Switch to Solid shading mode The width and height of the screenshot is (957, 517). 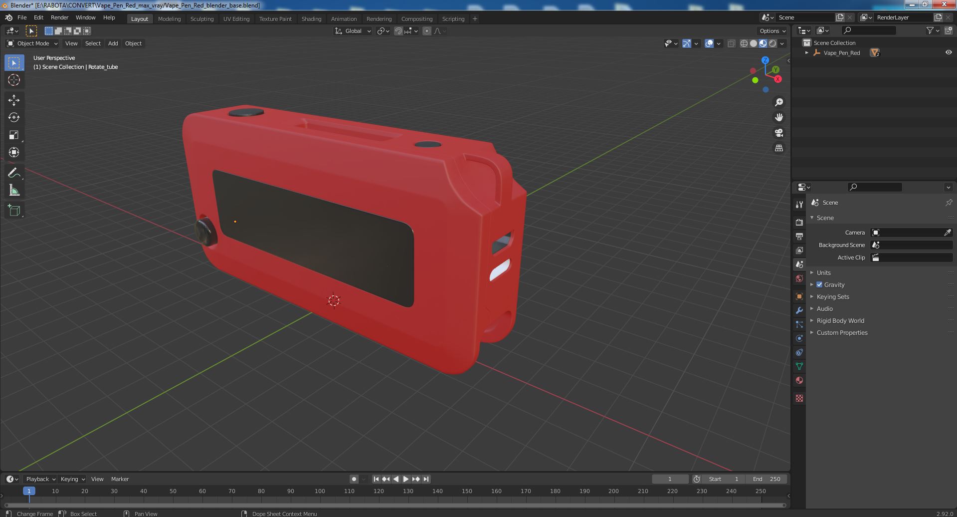[x=754, y=43]
